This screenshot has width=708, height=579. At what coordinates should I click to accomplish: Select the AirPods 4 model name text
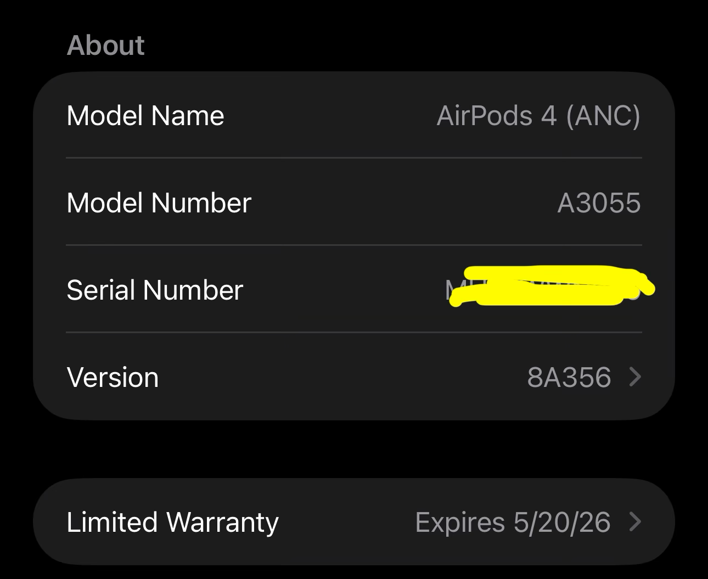pyautogui.click(x=496, y=116)
